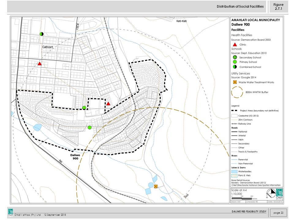Select the National road line legend symbol

[234, 132]
